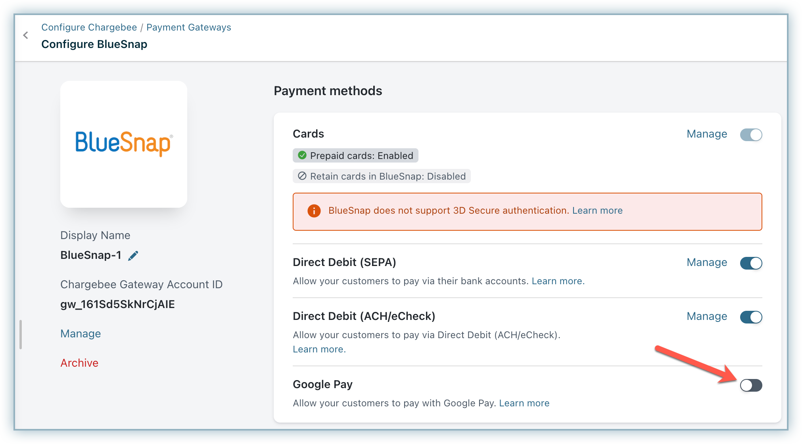Click disabled icon on Retain cards badge
802x444 pixels.
point(302,176)
